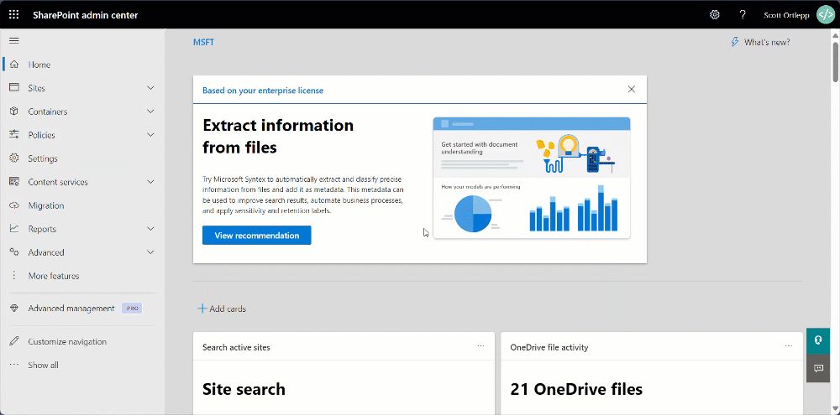Click the Reports chart icon
The image size is (840, 415).
coord(14,229)
